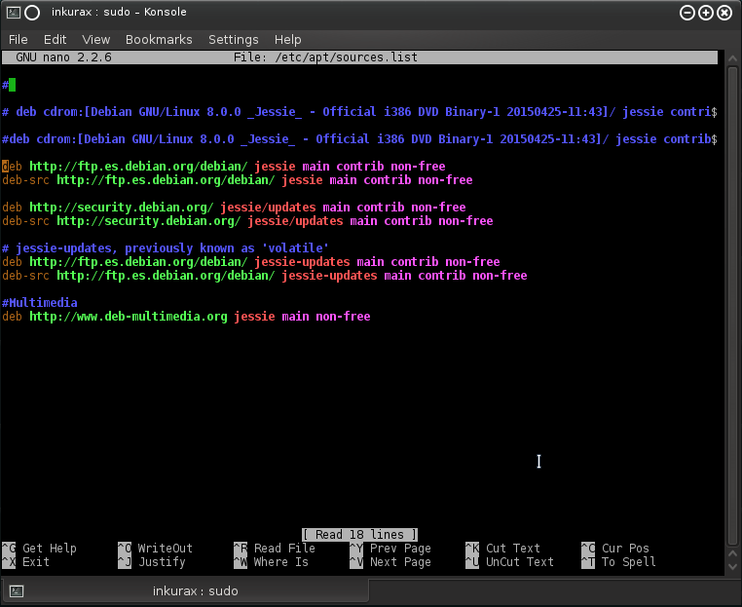Click the green cursor block after '#'
The width and height of the screenshot is (742, 607).
tap(12, 85)
